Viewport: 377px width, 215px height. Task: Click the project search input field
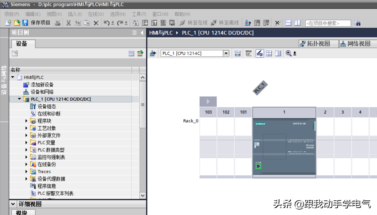328,23
